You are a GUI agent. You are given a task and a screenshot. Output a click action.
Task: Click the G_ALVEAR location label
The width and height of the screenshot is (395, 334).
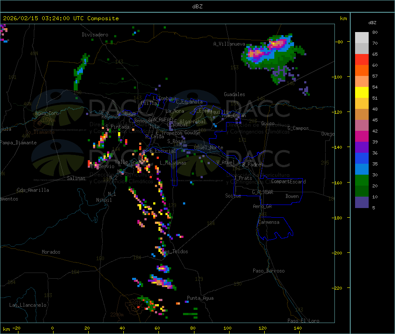pyautogui.click(x=263, y=192)
